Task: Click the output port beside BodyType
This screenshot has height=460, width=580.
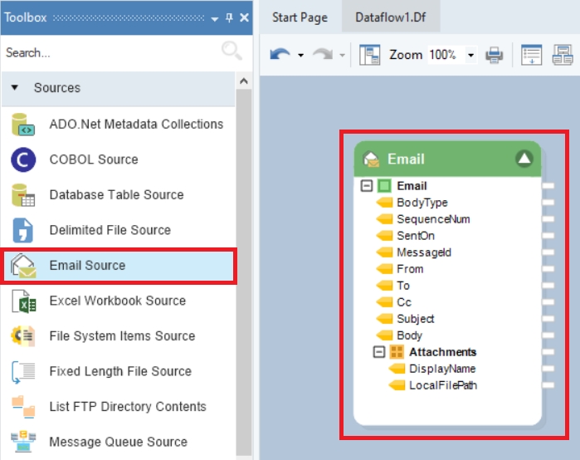Action: click(x=548, y=203)
